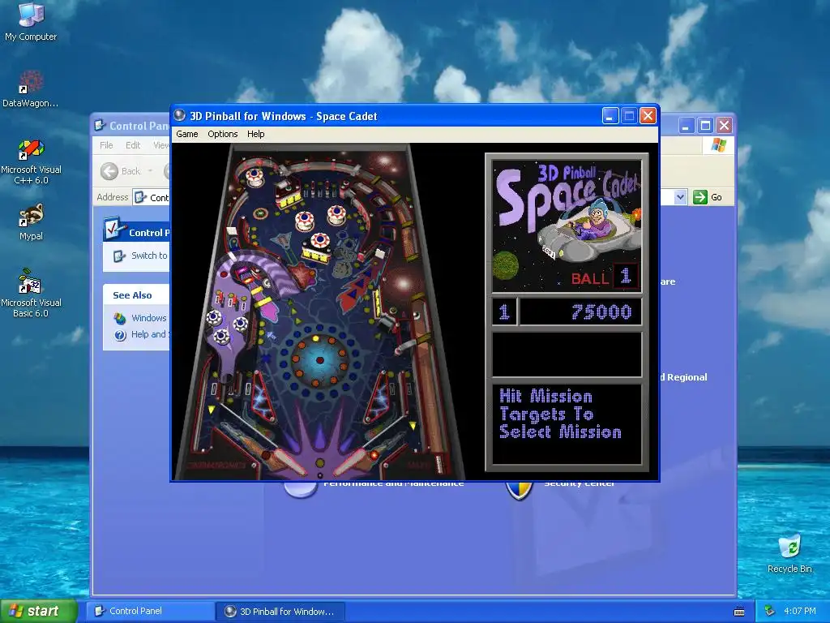Image resolution: width=830 pixels, height=623 pixels.
Task: Click the green Go arrow button
Action: coord(700,197)
